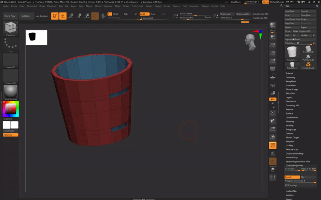This screenshot has width=321, height=200.
Task: Toggle PolyF wireframe display icon
Action: pos(273,145)
